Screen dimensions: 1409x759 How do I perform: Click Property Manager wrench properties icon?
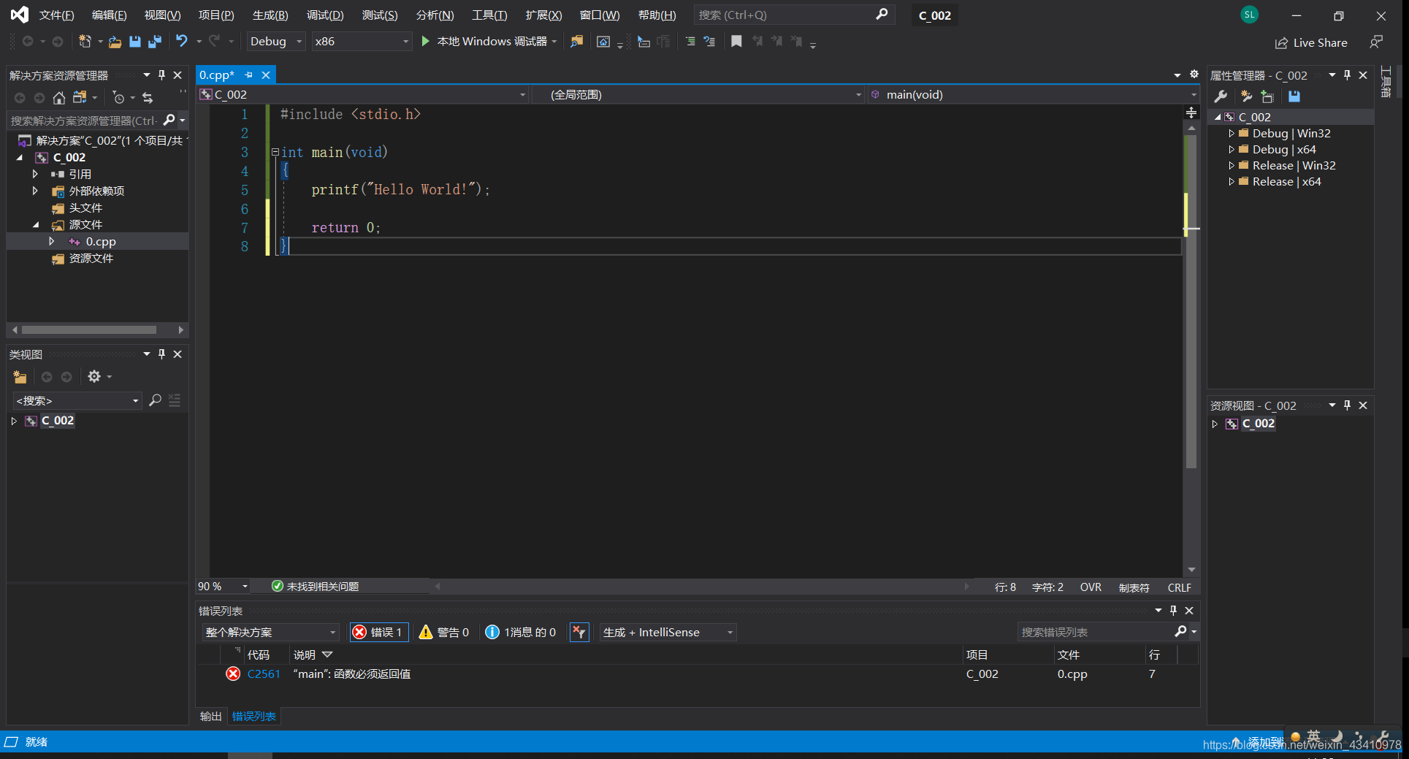(x=1221, y=96)
